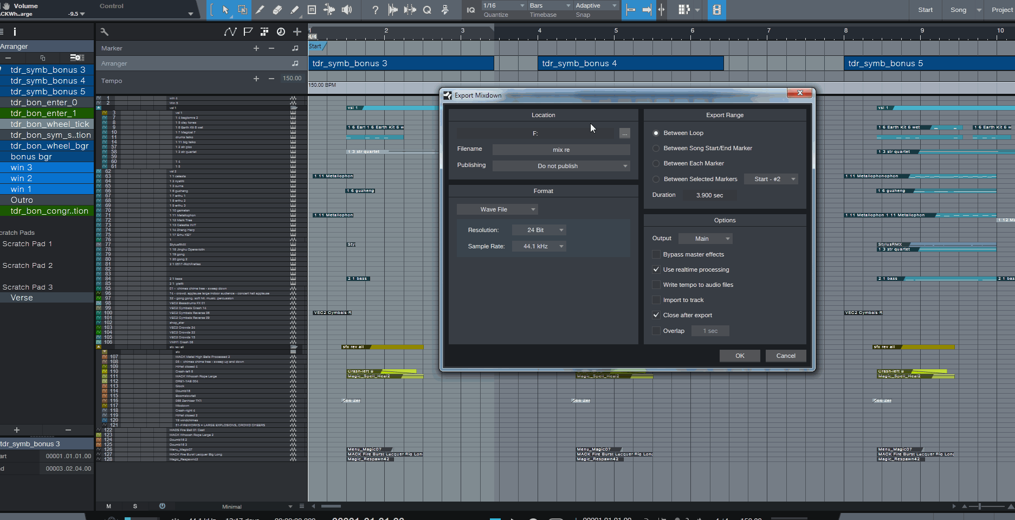The height and width of the screenshot is (520, 1015).
Task: Select the Eraser tool
Action: click(277, 10)
